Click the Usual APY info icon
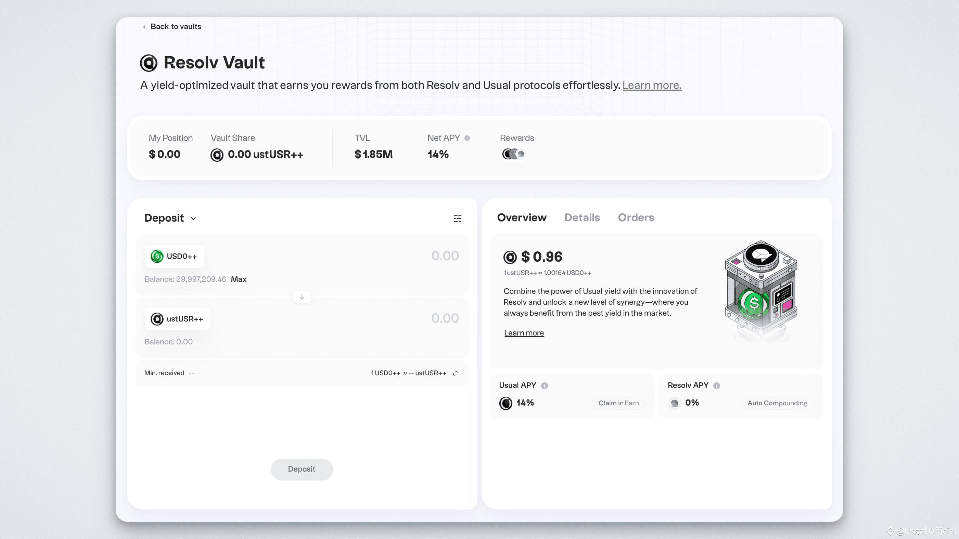 pos(544,385)
